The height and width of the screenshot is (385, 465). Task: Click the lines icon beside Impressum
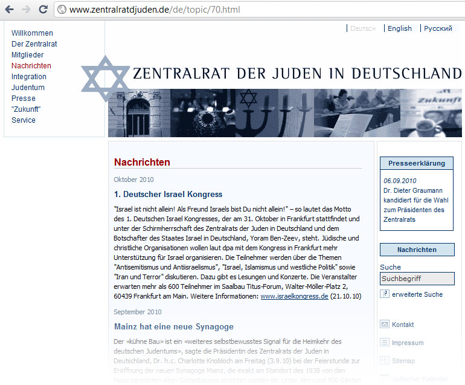(384, 343)
